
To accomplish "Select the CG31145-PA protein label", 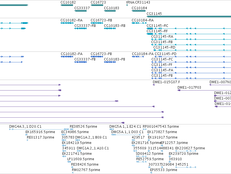I will (x=162, y=70).
